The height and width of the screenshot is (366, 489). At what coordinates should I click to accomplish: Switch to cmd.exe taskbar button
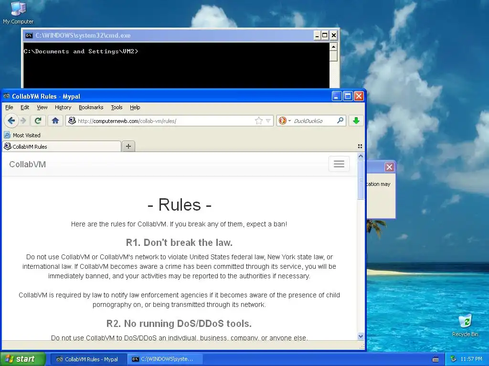pyautogui.click(x=165, y=359)
